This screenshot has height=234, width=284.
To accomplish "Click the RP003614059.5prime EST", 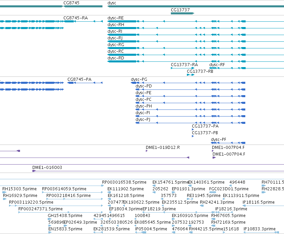I will 64,189.
